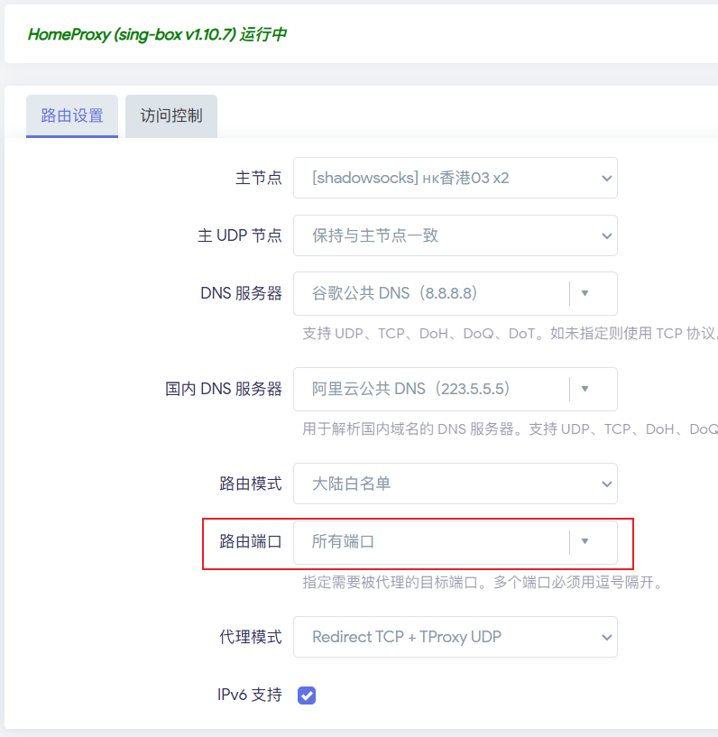Click the 国内 DNS 服务器 triangle arrow

click(585, 389)
